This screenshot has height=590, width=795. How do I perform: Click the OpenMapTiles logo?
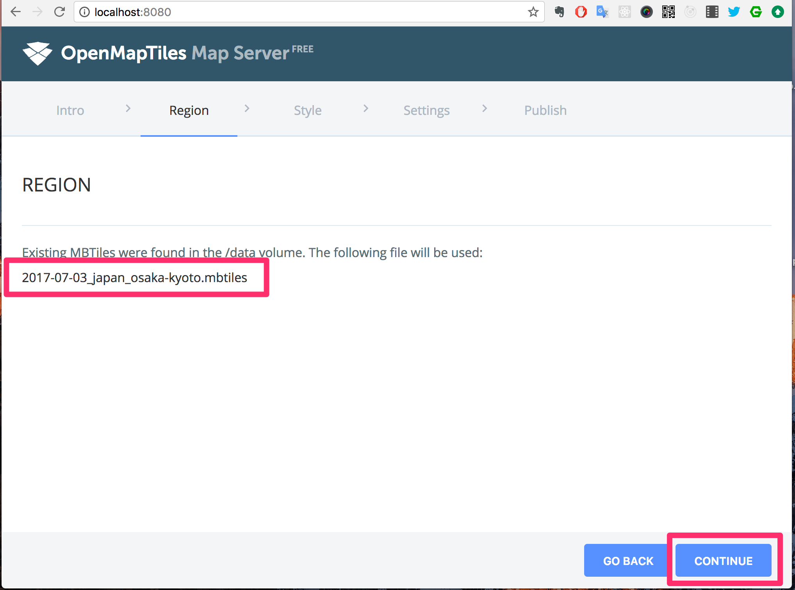click(x=38, y=54)
